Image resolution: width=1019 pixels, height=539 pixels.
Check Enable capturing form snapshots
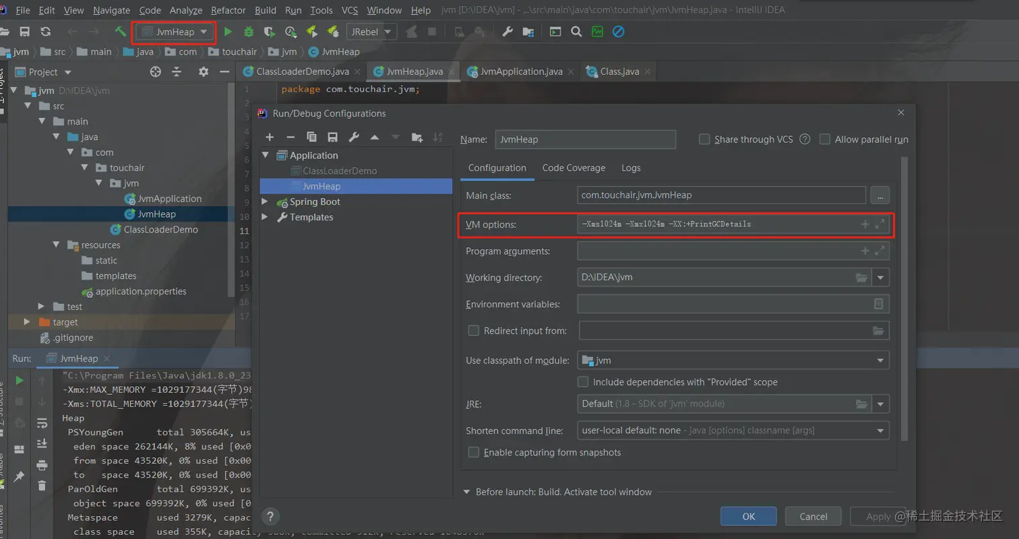coord(473,452)
